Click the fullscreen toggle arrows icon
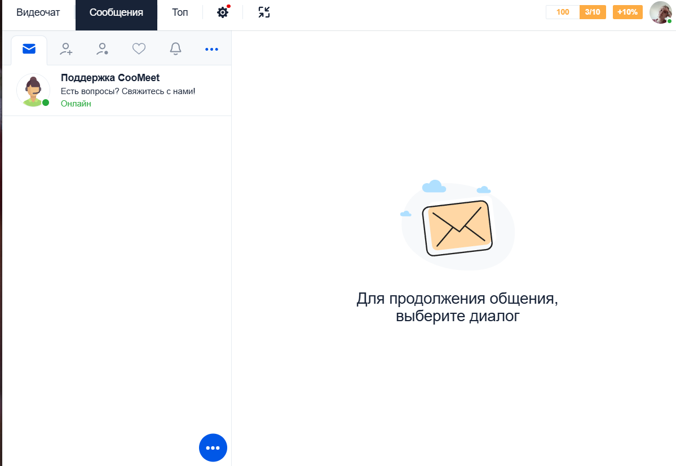The height and width of the screenshot is (466, 676). click(263, 12)
